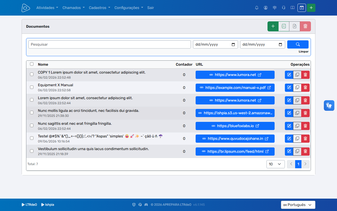Viewport: 337px width, 211px height.
Task: Duplicate the Nunc sagittis document
Action: pos(297,126)
